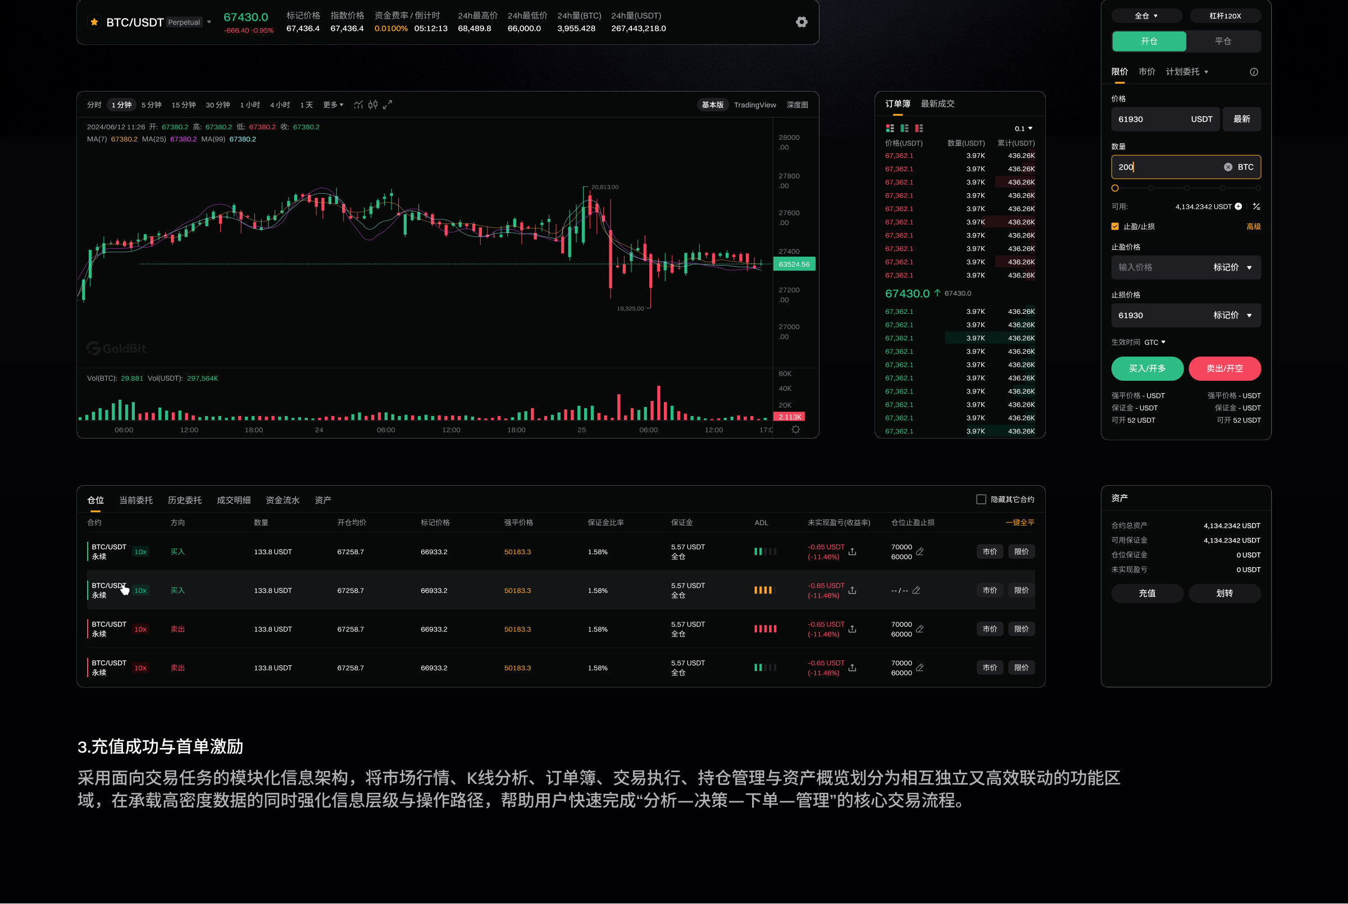Open chart indicators icon in the toolbar
Image resolution: width=1348 pixels, height=904 pixels.
(x=358, y=104)
